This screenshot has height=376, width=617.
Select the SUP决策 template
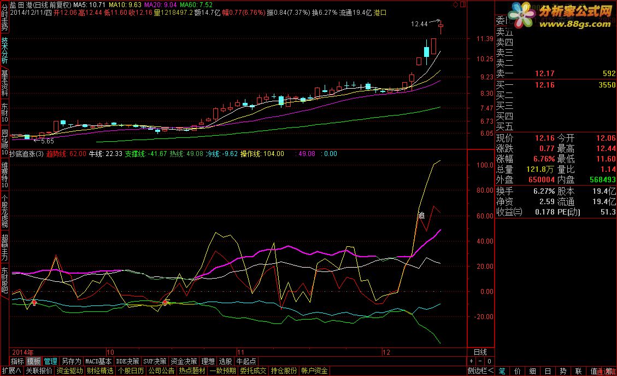(155, 361)
